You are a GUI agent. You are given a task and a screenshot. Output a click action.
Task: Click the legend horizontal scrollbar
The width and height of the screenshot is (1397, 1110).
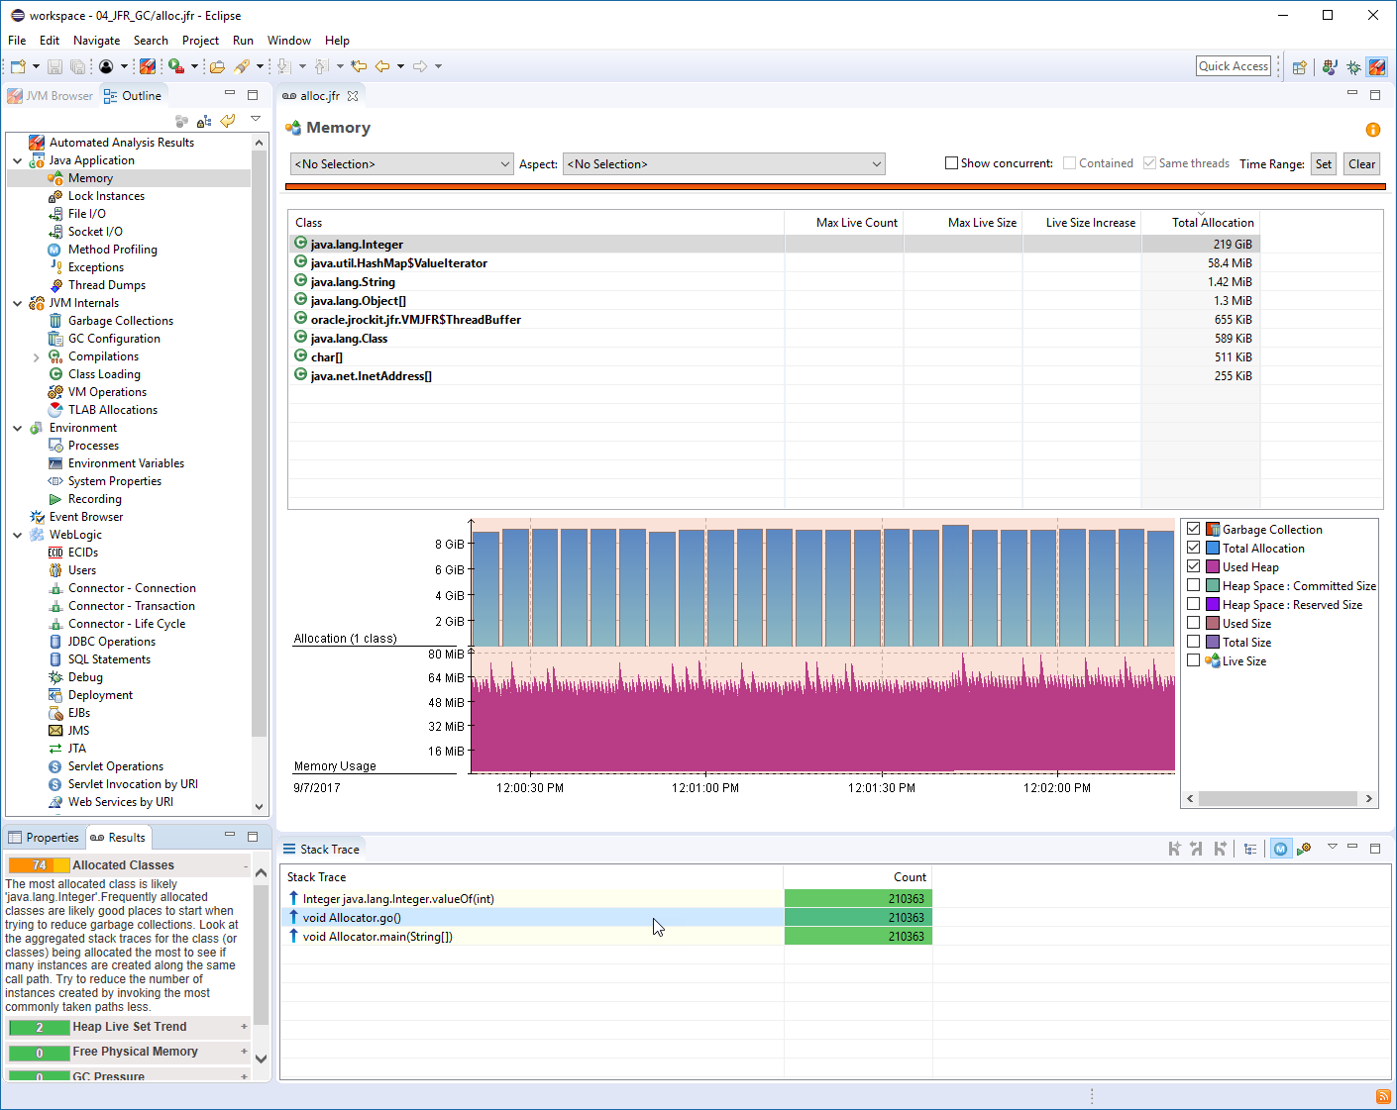coord(1278,799)
